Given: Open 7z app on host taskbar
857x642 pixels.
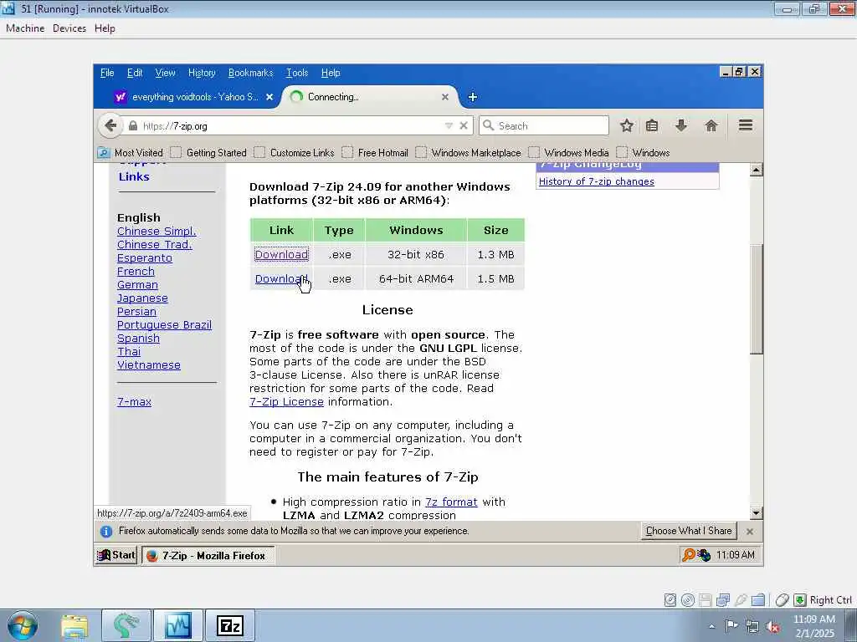Looking at the screenshot, I should (x=229, y=625).
